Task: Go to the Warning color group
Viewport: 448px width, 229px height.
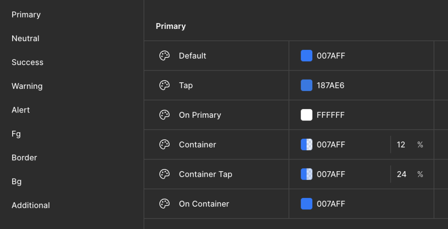Action: 27,86
